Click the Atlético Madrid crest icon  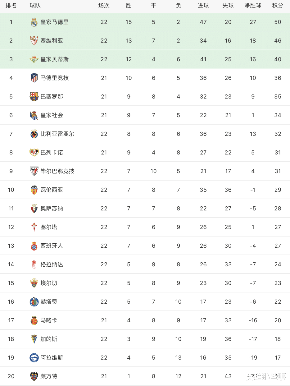pos(34,78)
